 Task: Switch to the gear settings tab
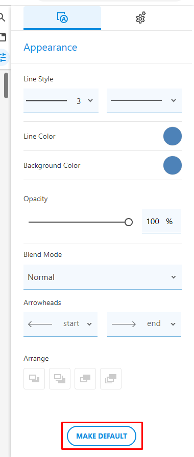[141, 17]
